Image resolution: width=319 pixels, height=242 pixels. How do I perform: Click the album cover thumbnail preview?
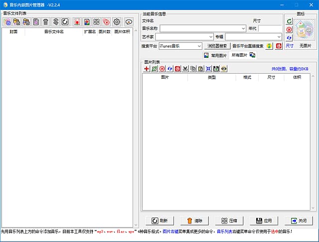304,30
